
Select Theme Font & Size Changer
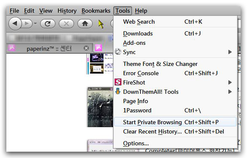click(175, 64)
